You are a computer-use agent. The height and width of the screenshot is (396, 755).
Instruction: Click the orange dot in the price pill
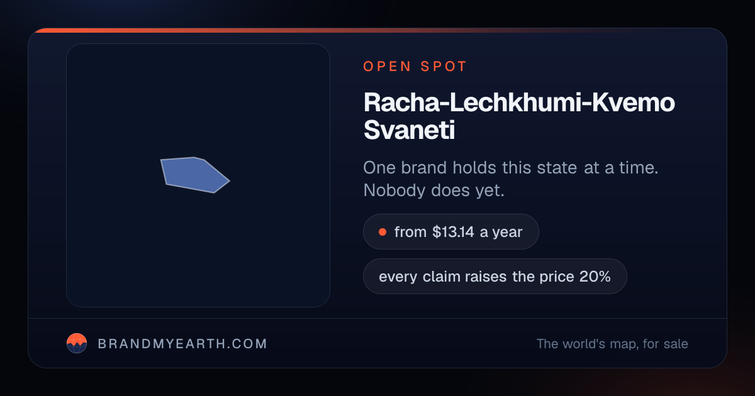[x=382, y=232]
